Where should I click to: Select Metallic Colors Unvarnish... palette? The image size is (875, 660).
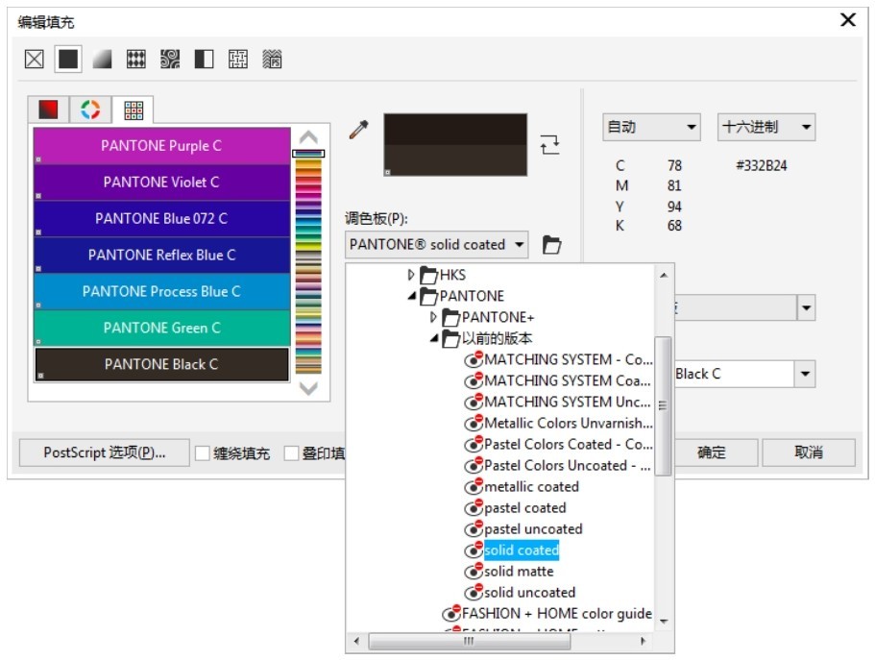(568, 424)
